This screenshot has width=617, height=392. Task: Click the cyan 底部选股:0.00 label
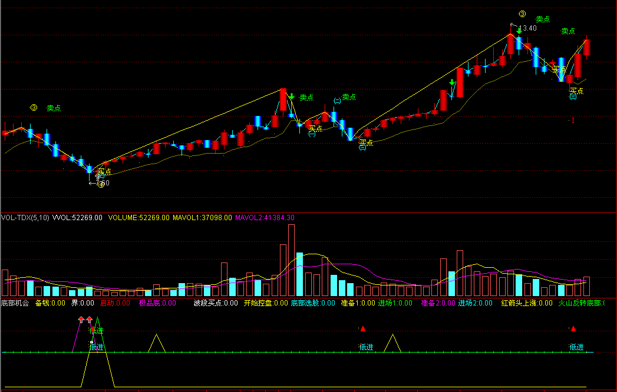click(313, 303)
